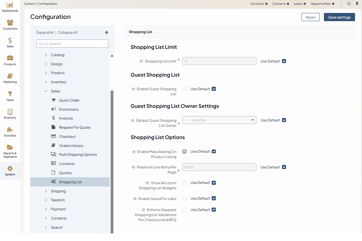Image resolution: width=362 pixels, height=241 pixels.
Task: Open the Taxes funnel icon
Action: tap(10, 94)
